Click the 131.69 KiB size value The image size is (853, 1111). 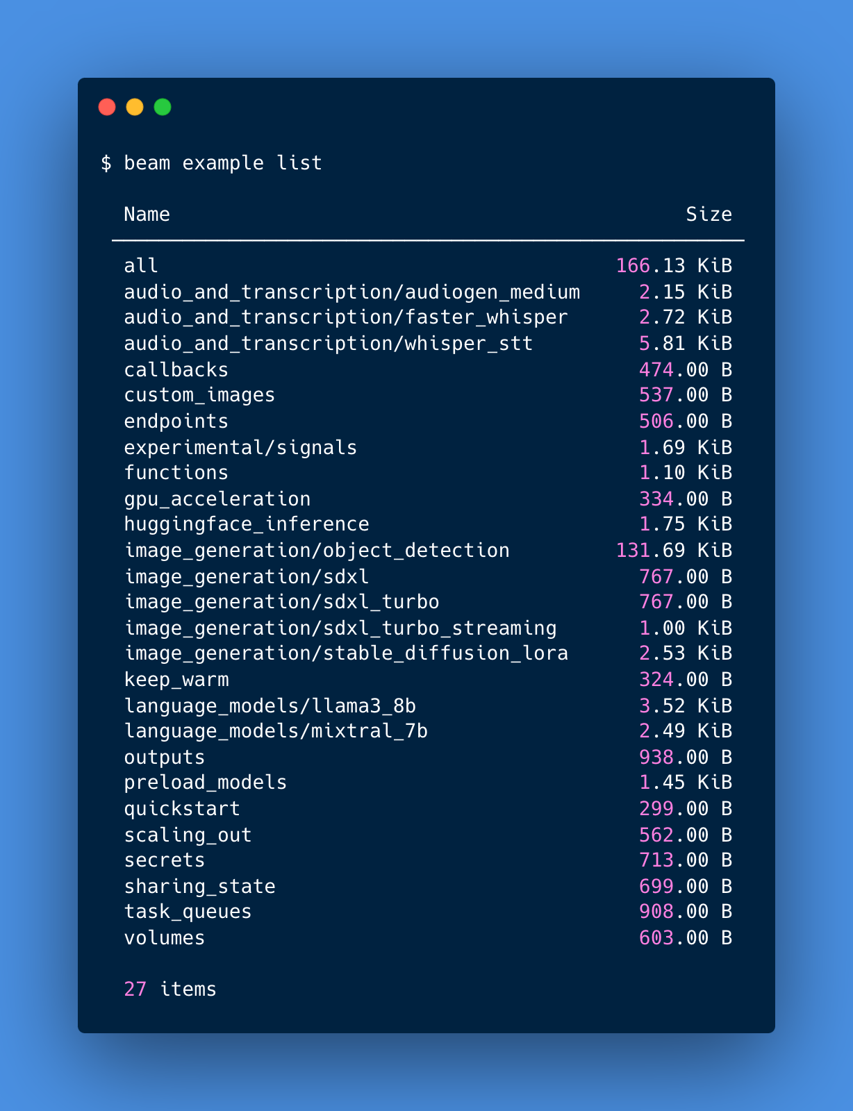(674, 551)
